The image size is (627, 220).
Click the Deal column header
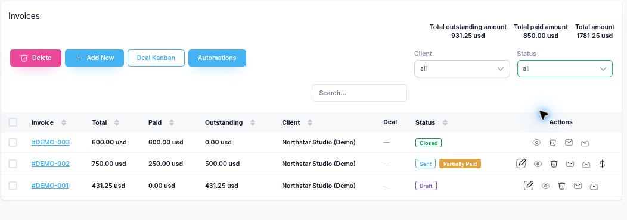click(x=390, y=122)
